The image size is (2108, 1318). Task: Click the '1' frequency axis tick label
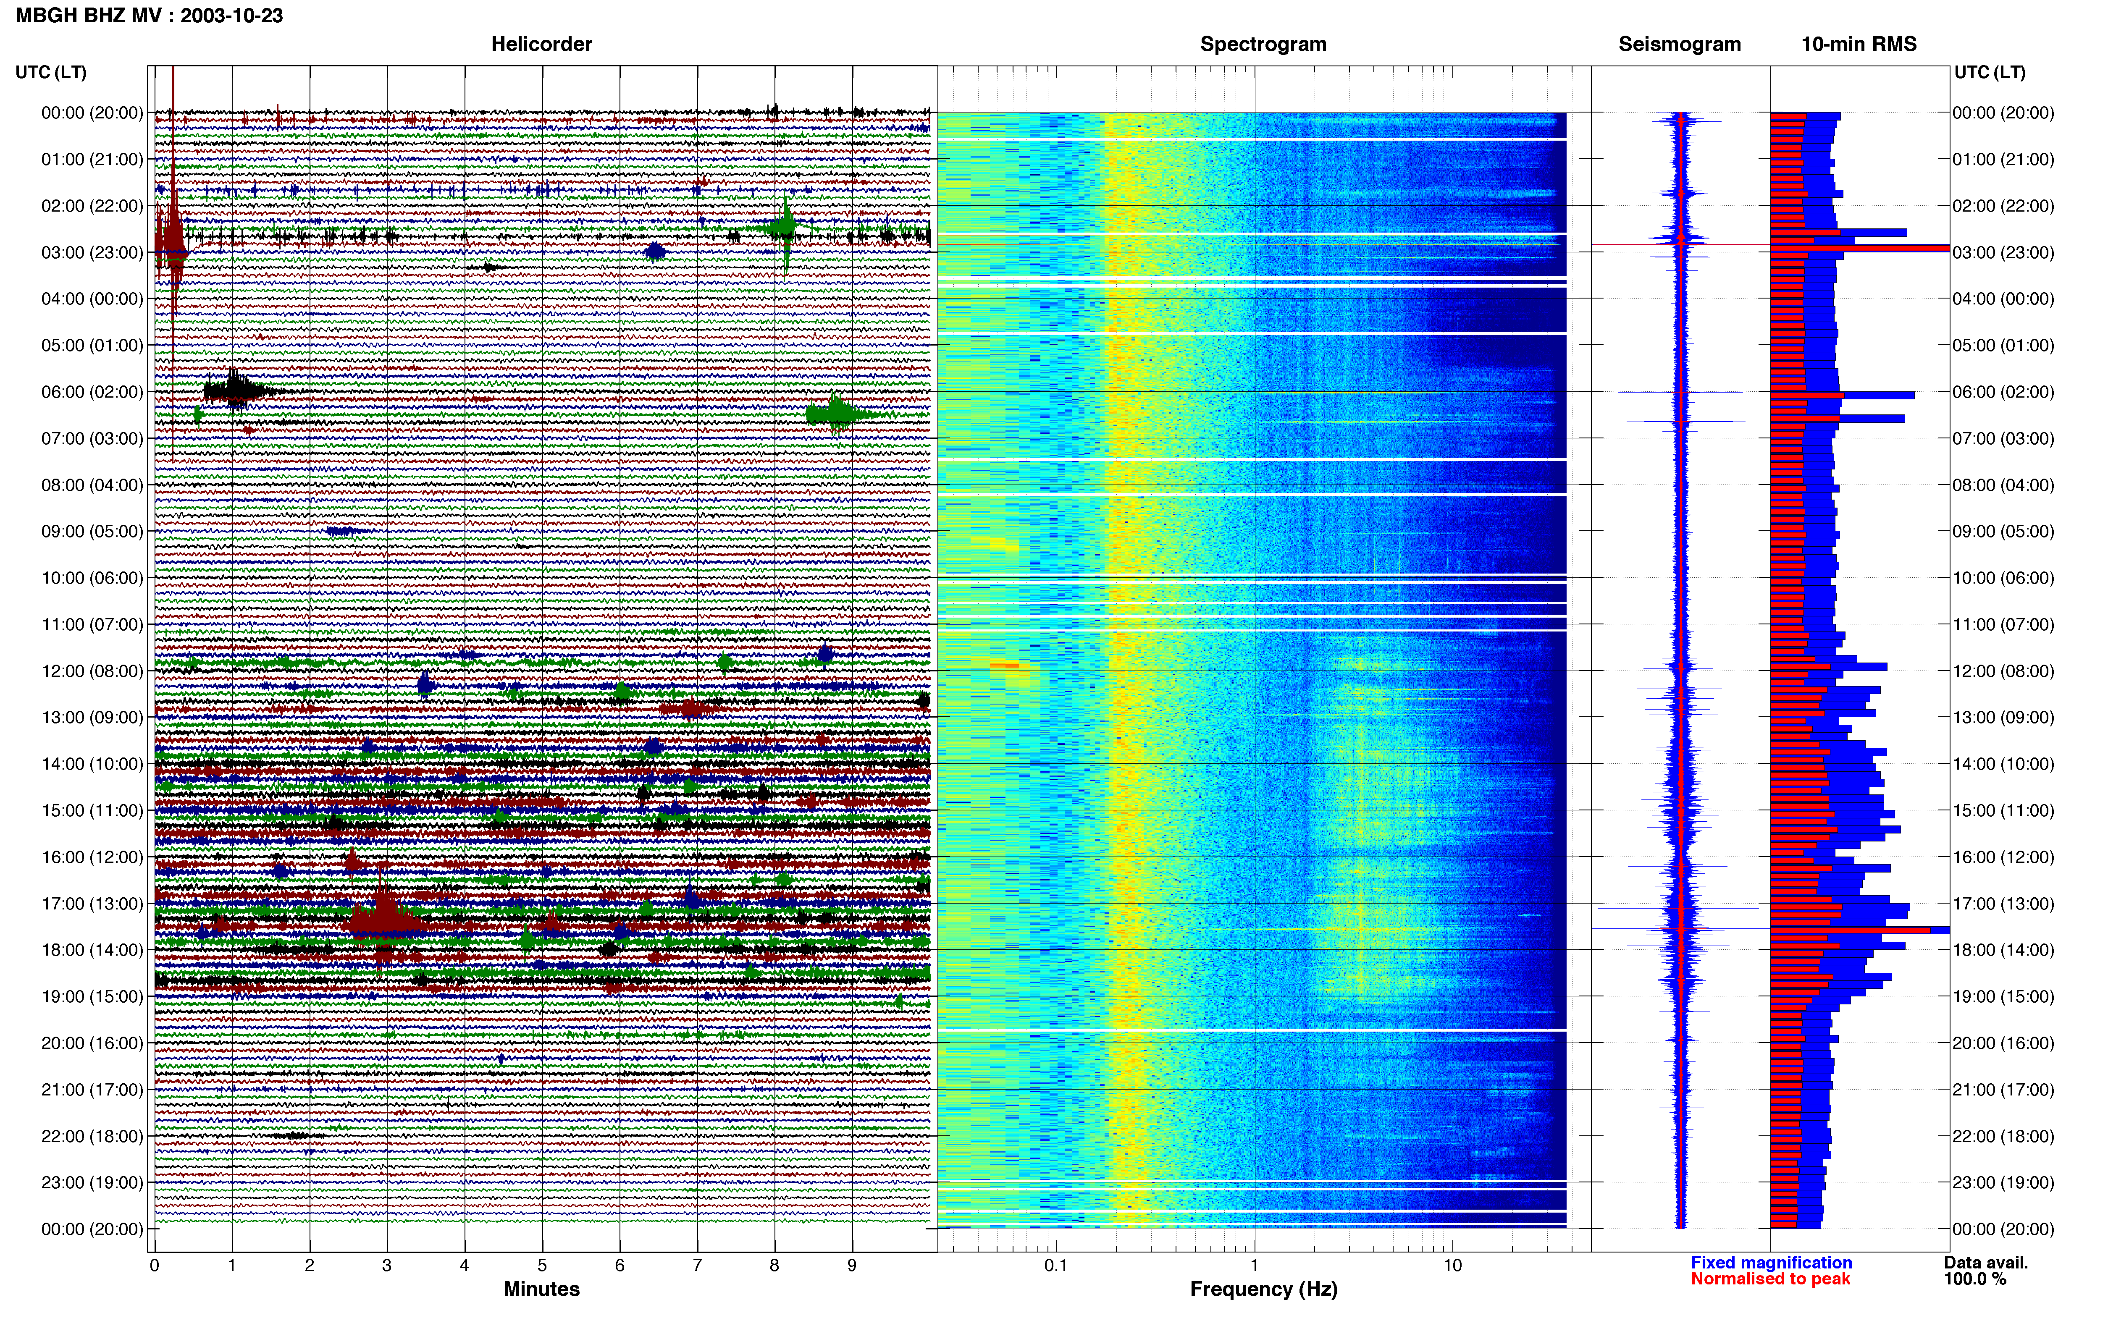click(1255, 1266)
